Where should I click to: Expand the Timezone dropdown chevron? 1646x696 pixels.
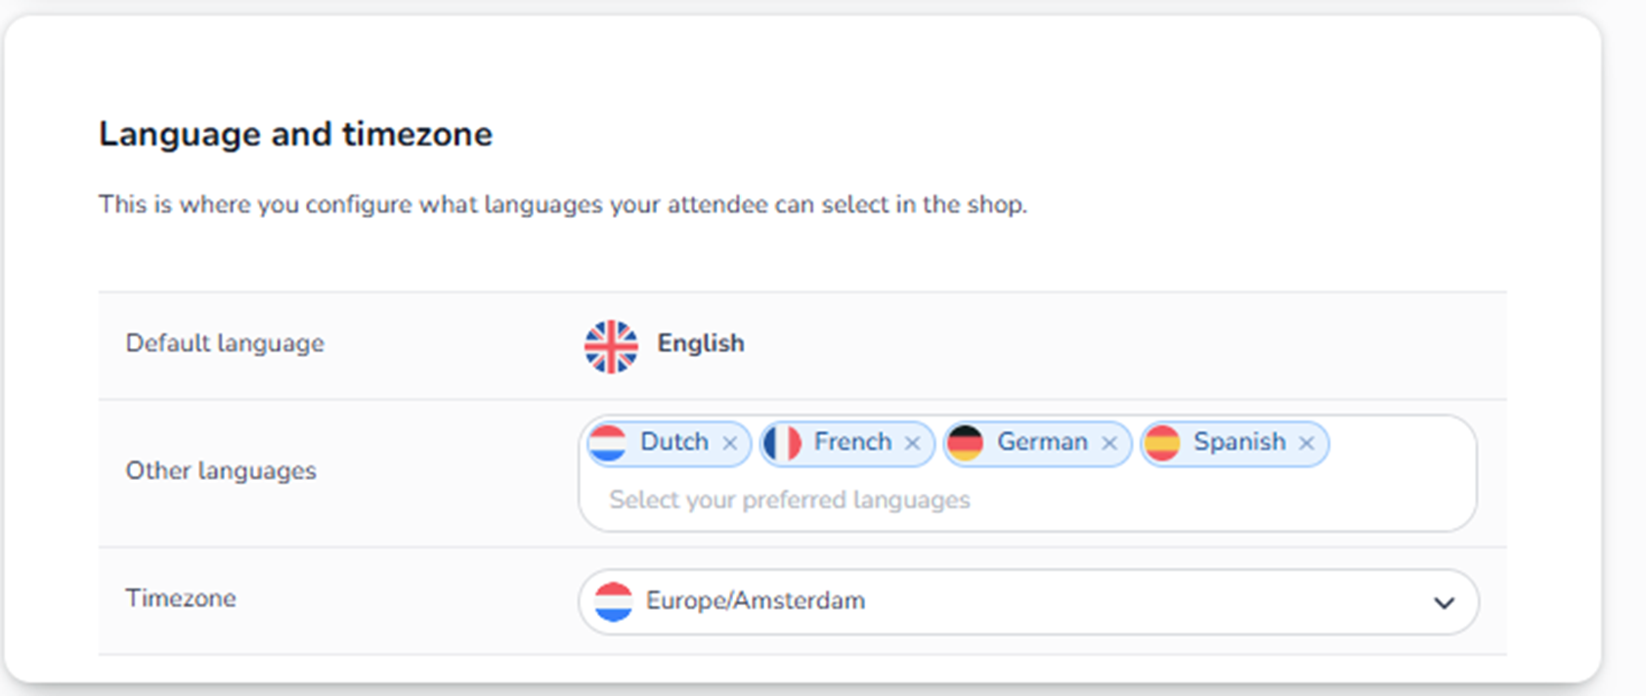pos(1444,602)
